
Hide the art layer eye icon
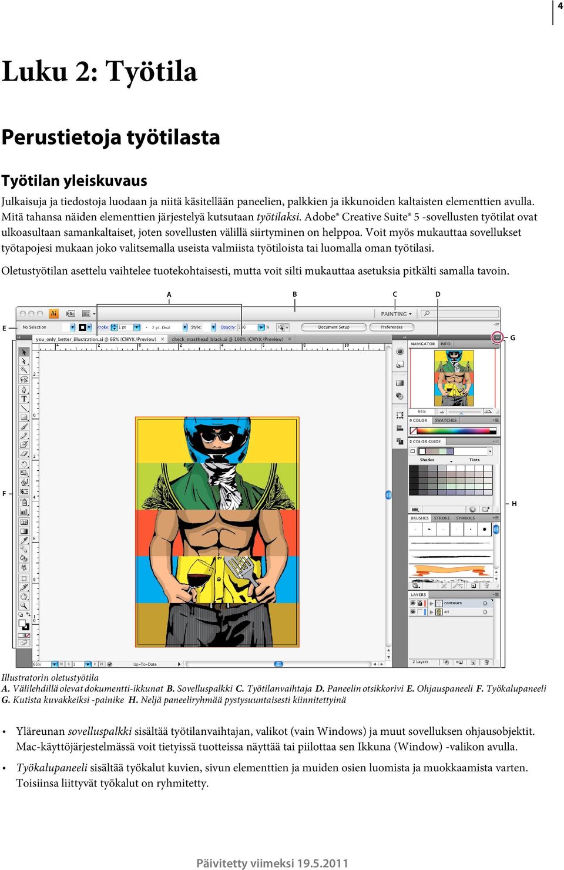point(413,612)
